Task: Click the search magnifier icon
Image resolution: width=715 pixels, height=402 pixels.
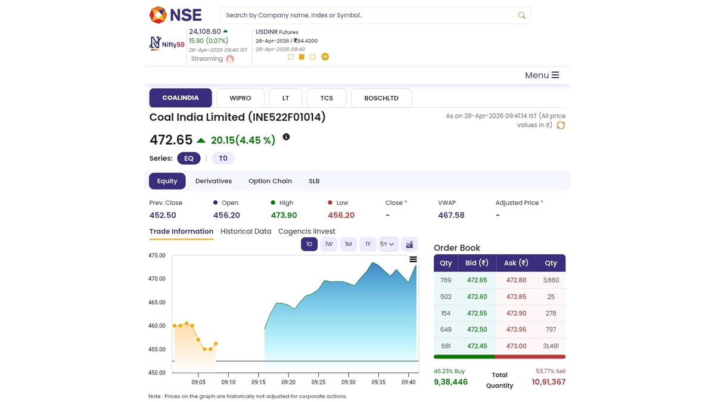Action: (521, 15)
